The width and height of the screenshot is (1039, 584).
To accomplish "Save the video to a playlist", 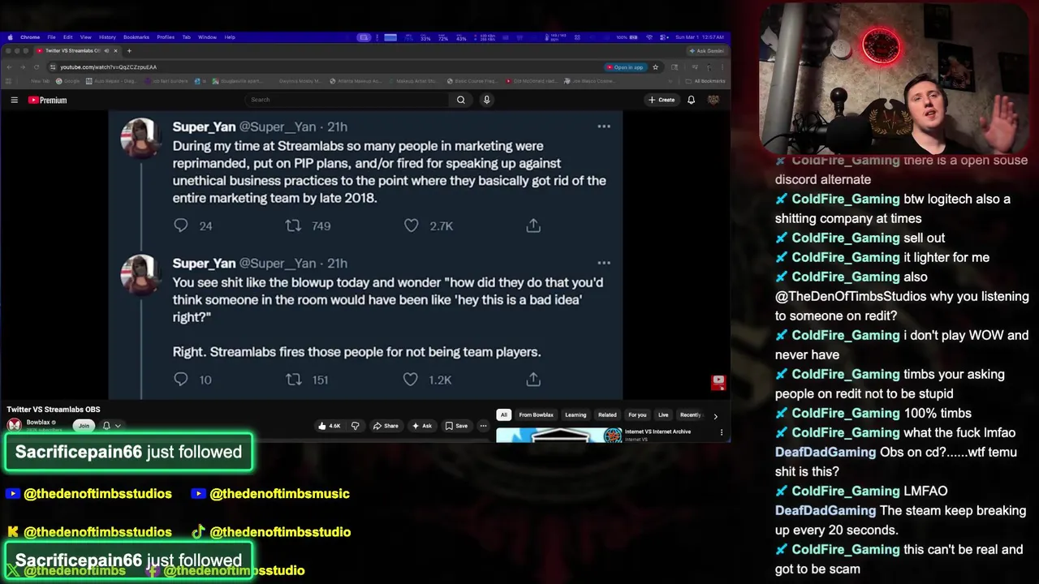I will 456,426.
